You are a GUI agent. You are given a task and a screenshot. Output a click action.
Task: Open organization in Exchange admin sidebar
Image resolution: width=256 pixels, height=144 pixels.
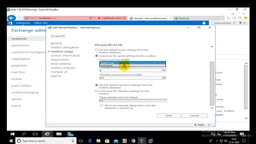21,59
